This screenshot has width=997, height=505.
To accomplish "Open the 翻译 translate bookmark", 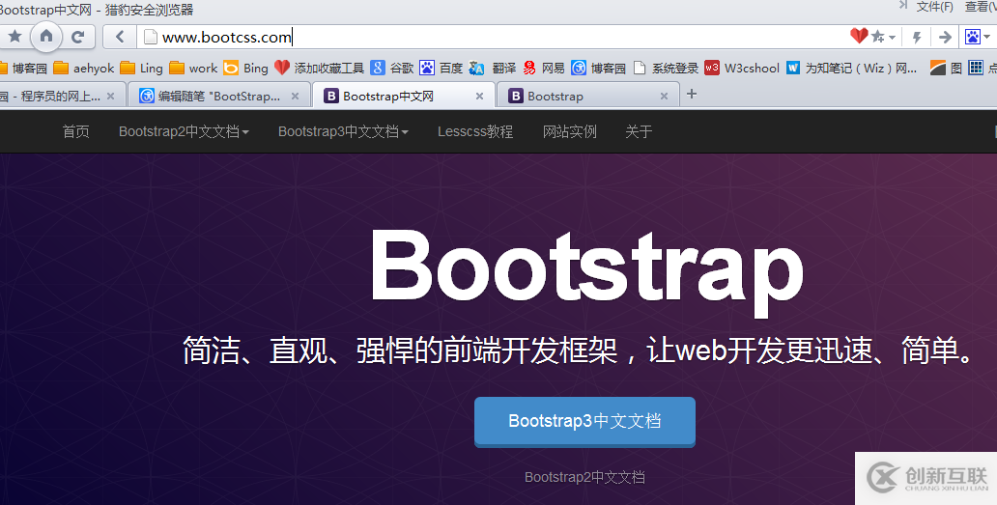I will [492, 68].
